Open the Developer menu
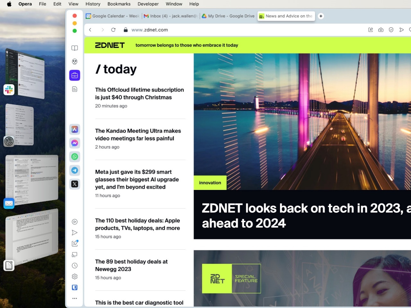 tap(148, 4)
